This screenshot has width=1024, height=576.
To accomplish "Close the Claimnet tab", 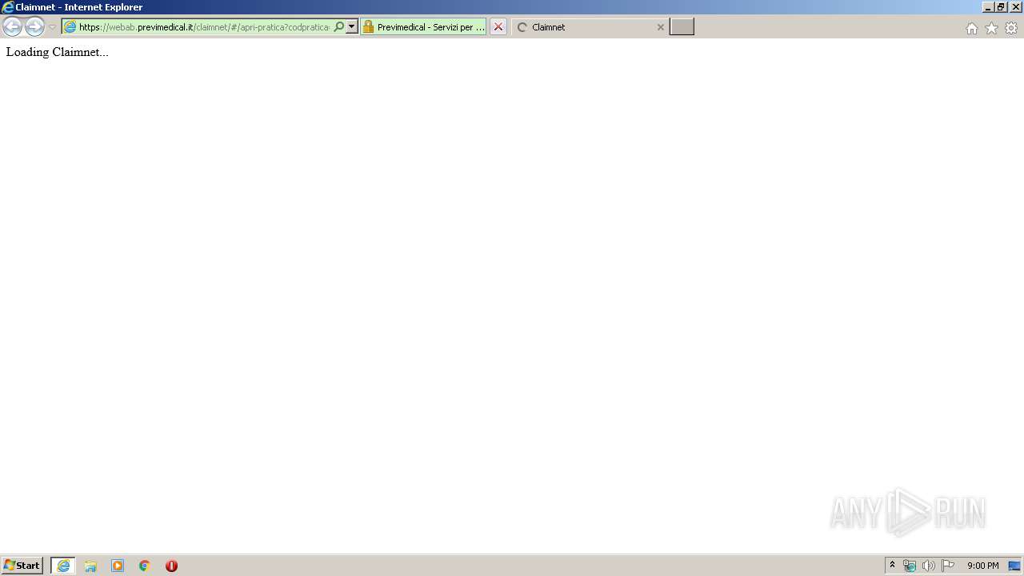I will click(661, 26).
